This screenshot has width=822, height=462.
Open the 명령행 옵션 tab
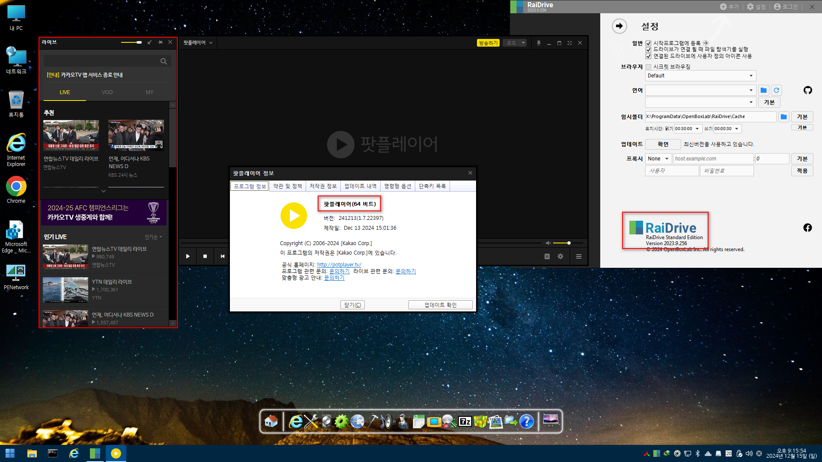397,186
